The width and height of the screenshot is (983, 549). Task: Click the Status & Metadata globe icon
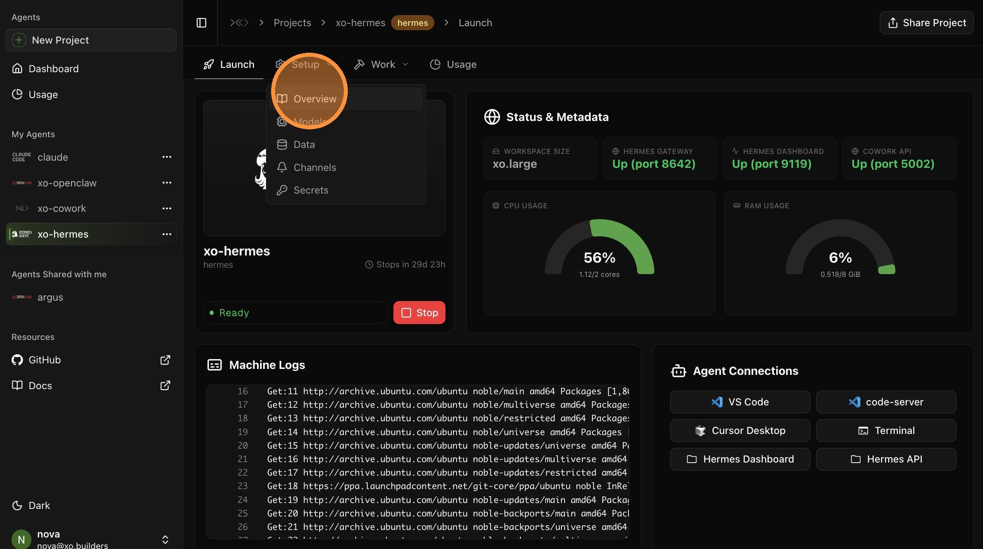click(492, 117)
